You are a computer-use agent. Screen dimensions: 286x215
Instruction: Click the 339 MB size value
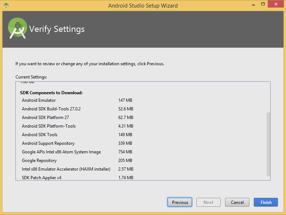[x=125, y=143]
